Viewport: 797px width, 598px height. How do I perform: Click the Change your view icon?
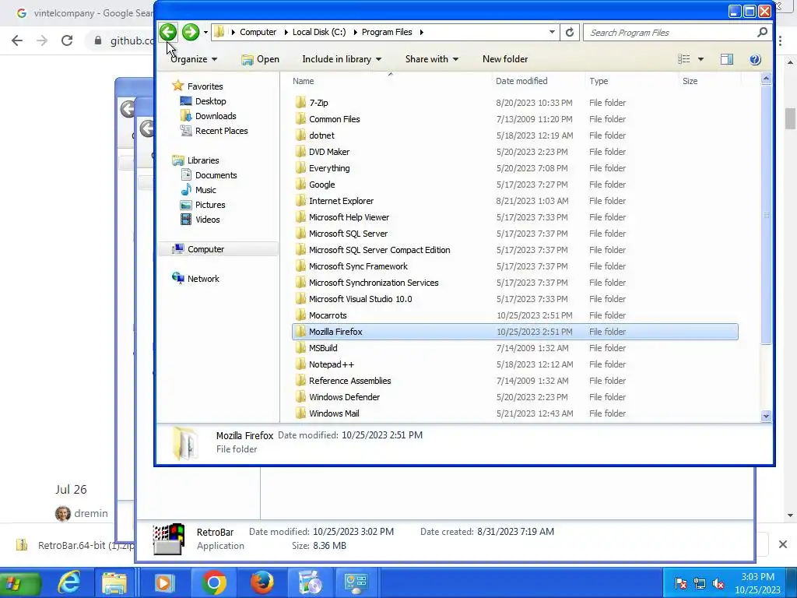[x=683, y=59]
